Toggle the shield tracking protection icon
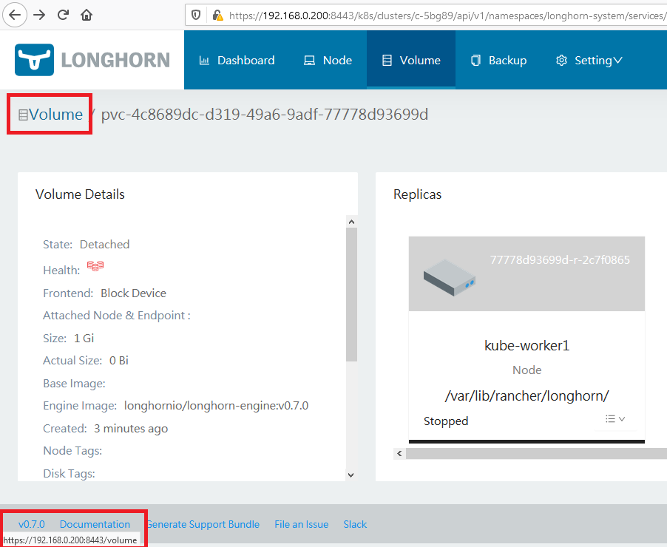 pos(194,13)
